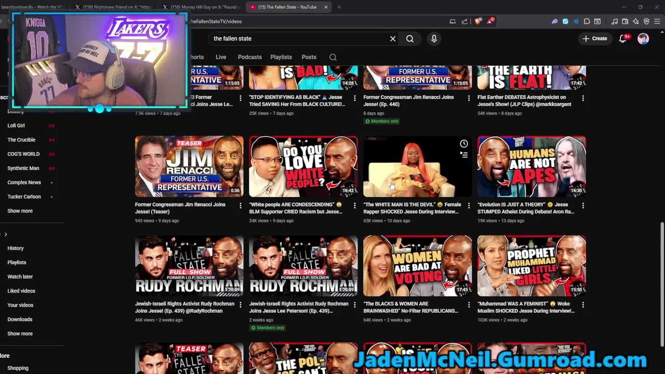The height and width of the screenshot is (374, 665).
Task: Play Humans Are Not Apes thumbnail
Action: pyautogui.click(x=531, y=166)
